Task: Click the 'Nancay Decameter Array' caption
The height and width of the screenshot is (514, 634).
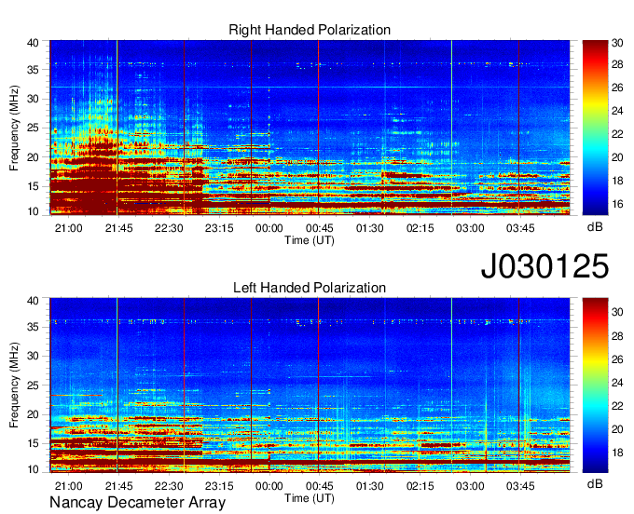Action: pyautogui.click(x=137, y=503)
